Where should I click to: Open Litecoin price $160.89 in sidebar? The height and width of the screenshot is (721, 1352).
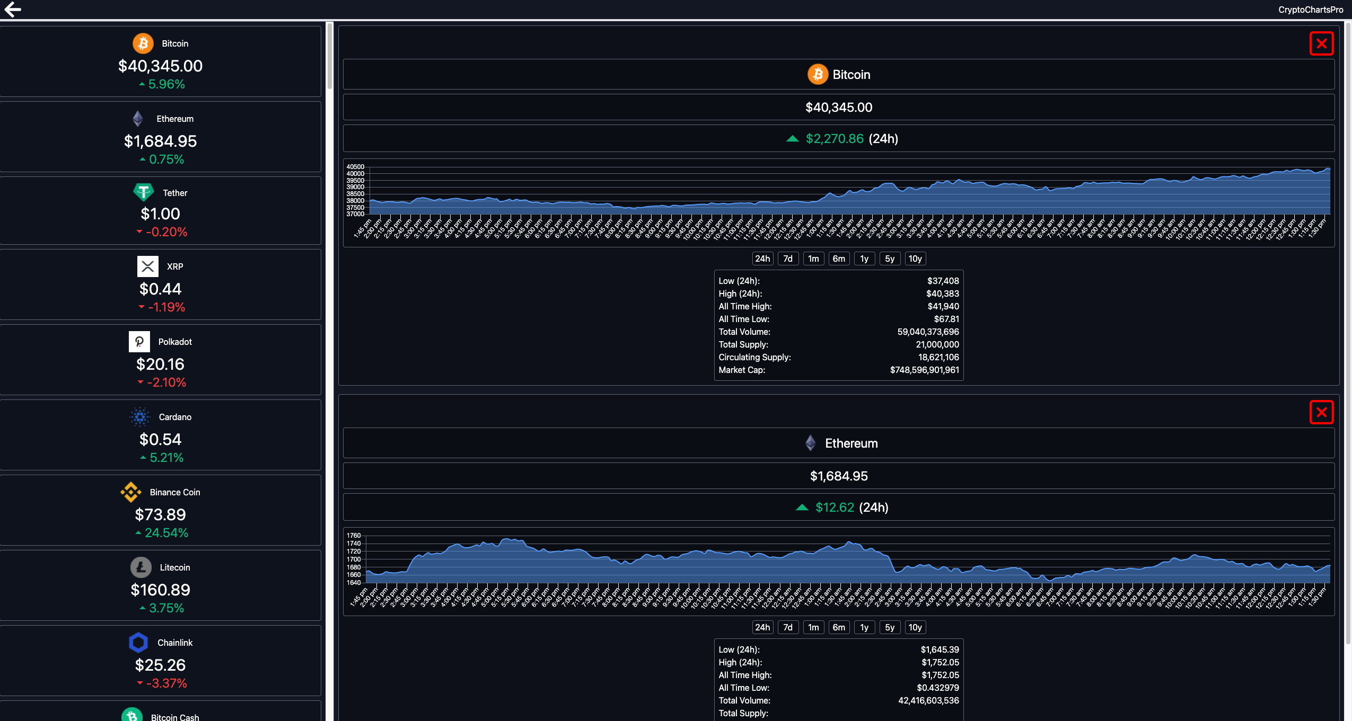160,590
